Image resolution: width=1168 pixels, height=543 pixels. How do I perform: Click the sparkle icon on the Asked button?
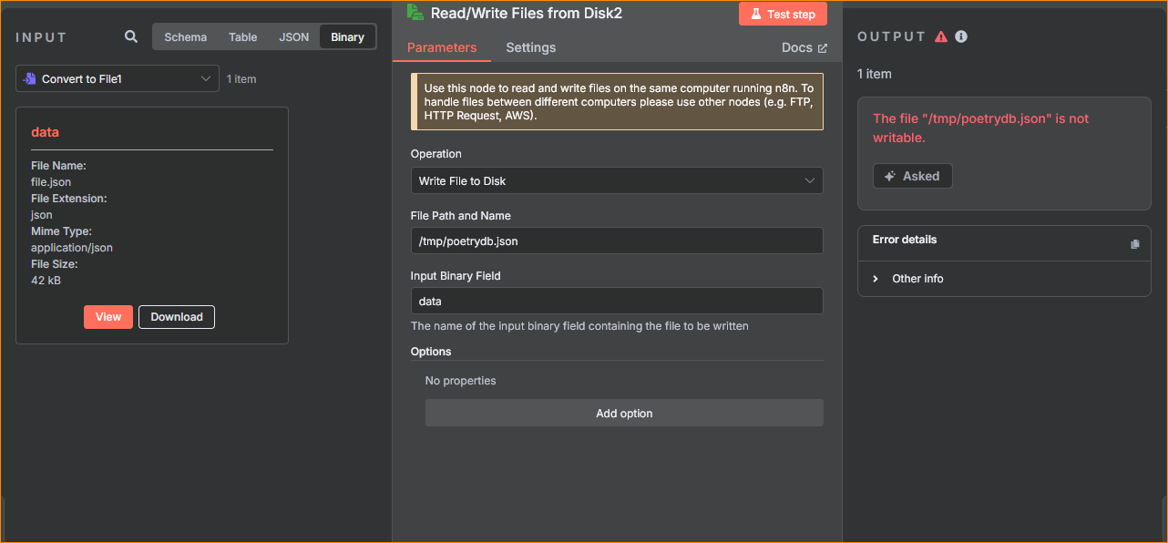pos(890,176)
